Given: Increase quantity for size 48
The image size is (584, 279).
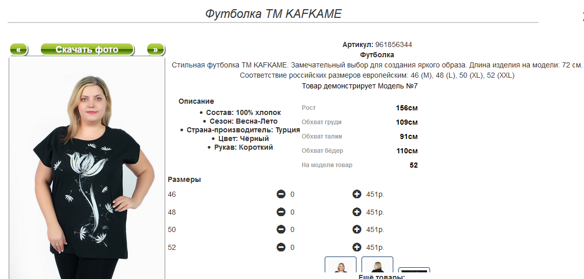Looking at the screenshot, I should point(357,212).
